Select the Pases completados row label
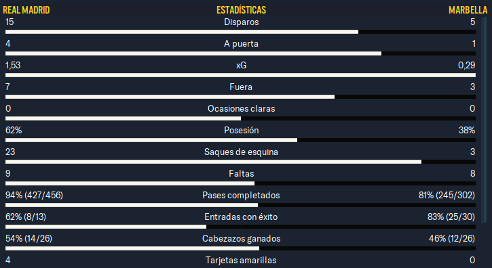The height and width of the screenshot is (268, 492). [x=241, y=196]
